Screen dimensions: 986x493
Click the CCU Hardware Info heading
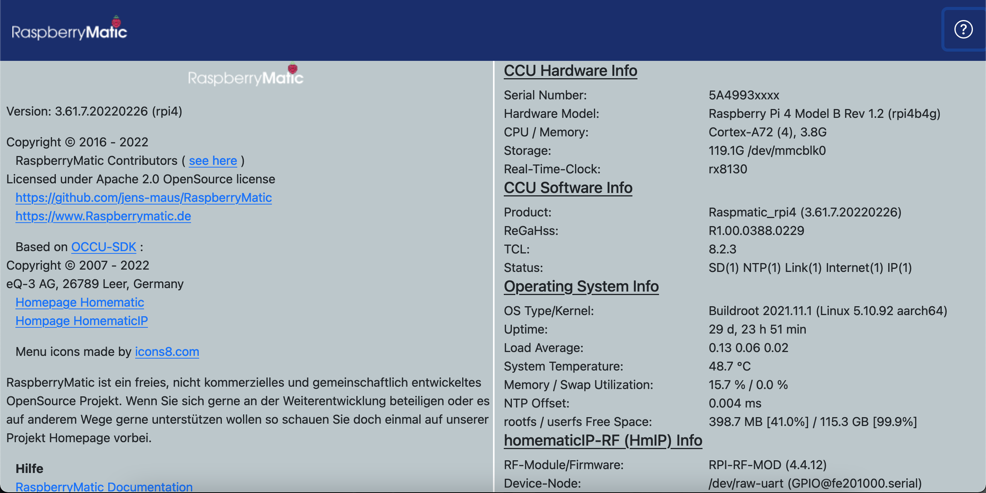571,70
